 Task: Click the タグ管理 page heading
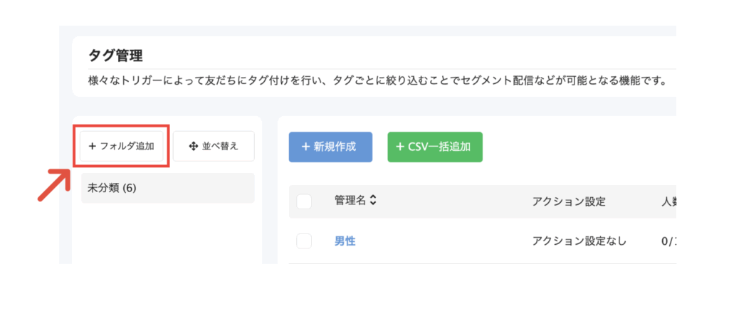(115, 56)
